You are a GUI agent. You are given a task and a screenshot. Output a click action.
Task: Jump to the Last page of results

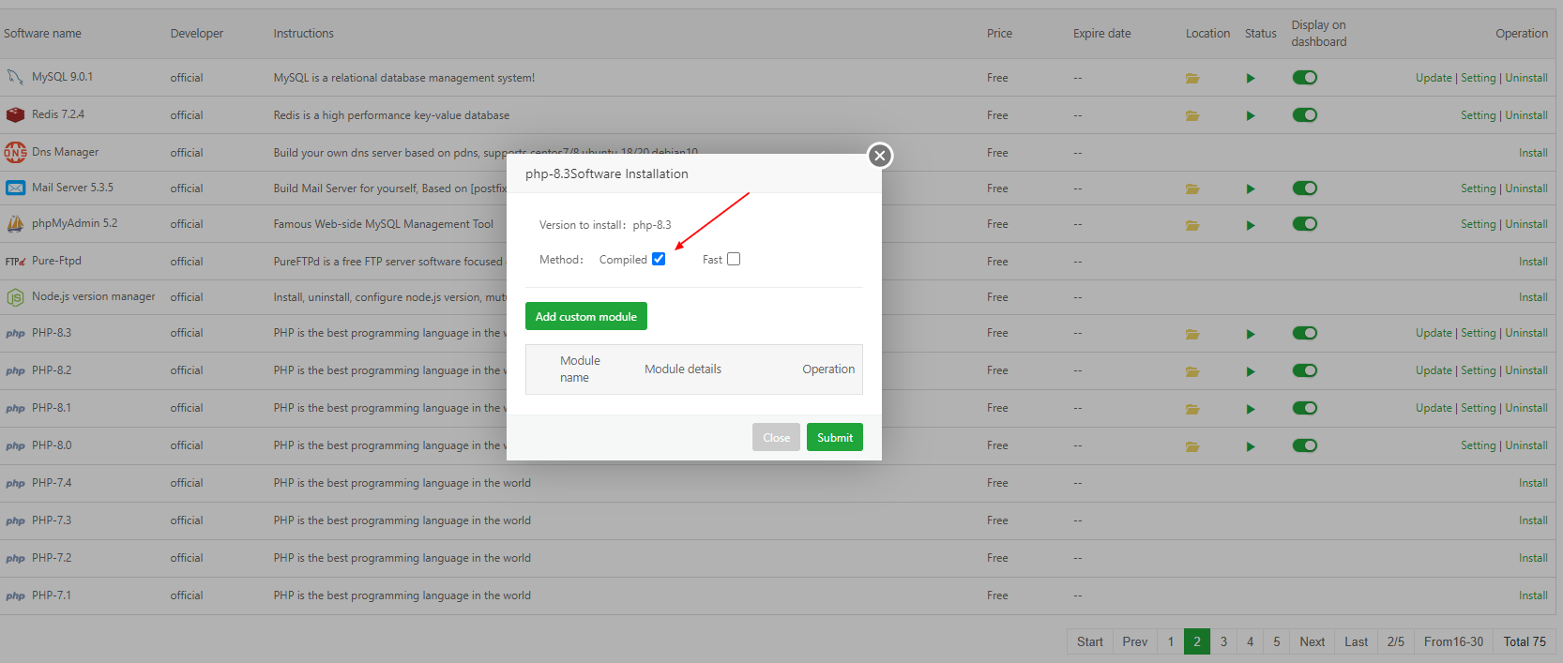click(1356, 641)
